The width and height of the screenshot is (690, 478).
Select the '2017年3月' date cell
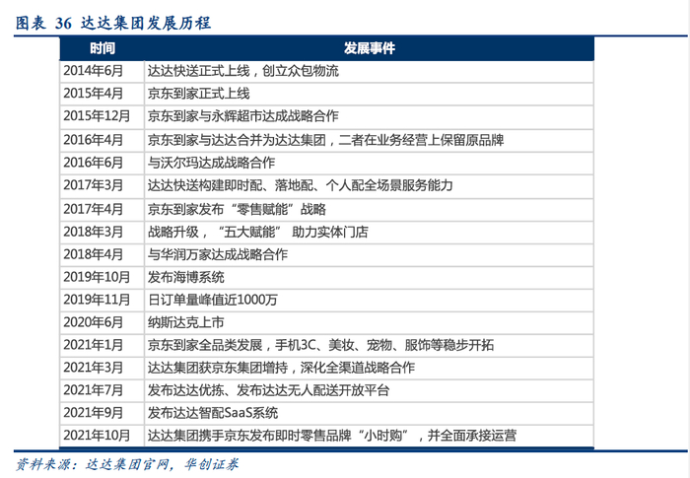[x=103, y=185]
